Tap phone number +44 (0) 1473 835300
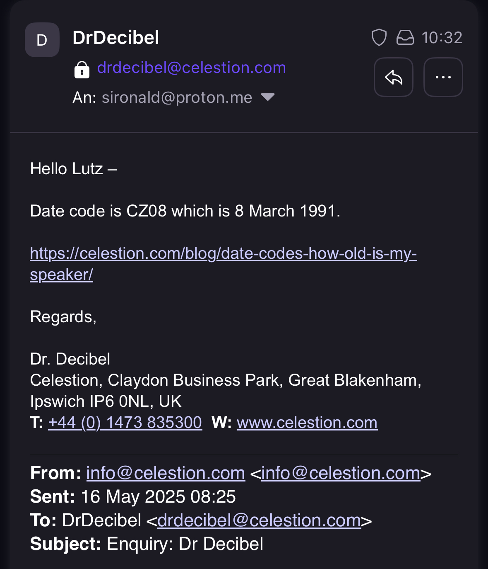This screenshot has height=569, width=488. 125,423
